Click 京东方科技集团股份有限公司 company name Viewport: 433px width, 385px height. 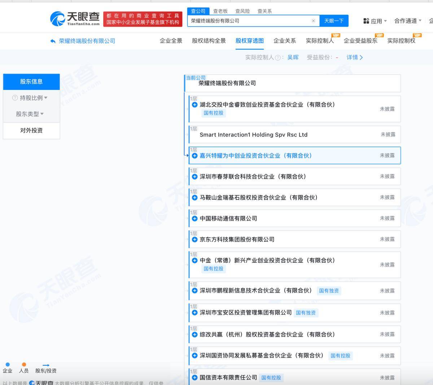[237, 239]
